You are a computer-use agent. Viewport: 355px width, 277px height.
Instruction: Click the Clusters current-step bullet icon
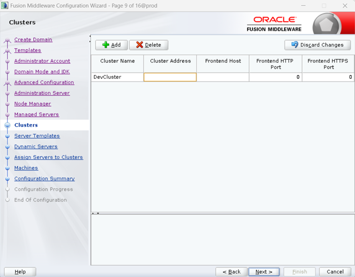(x=7, y=125)
